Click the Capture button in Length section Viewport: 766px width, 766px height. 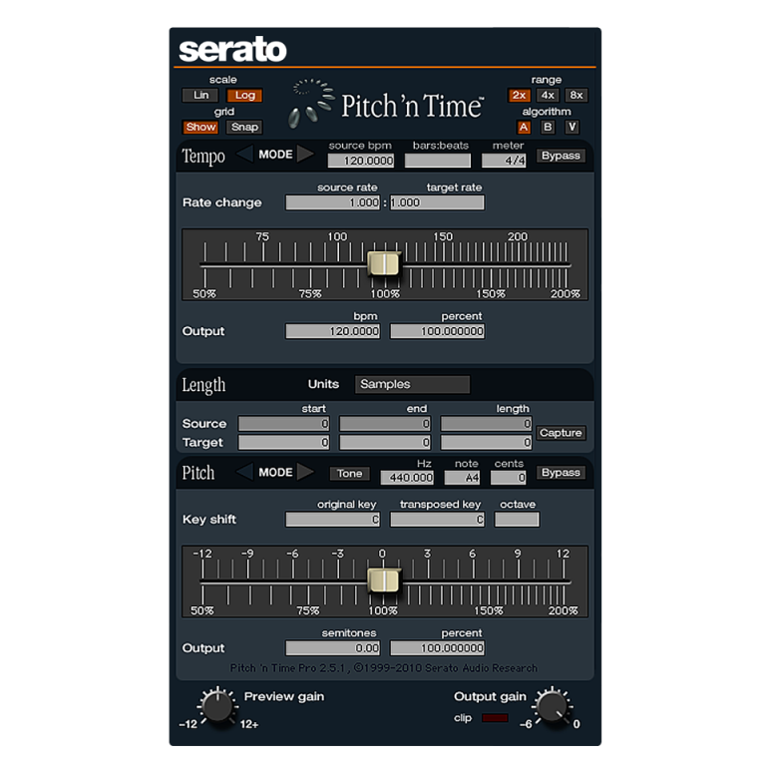tap(561, 432)
